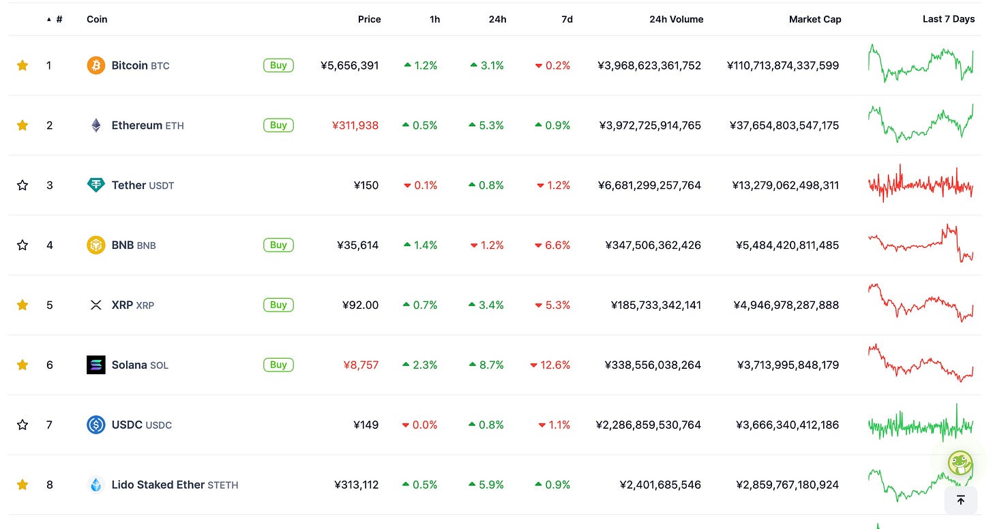Screen dimensions: 993x529
Task: Toggle the Lido Staked Ether favorite star
Action: click(23, 485)
